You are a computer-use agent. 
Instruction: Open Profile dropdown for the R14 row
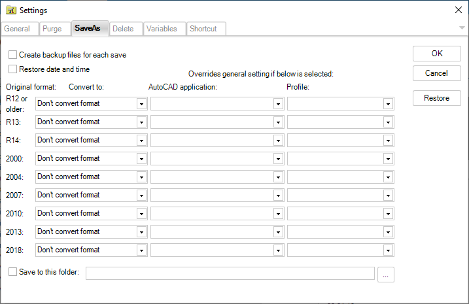388,140
